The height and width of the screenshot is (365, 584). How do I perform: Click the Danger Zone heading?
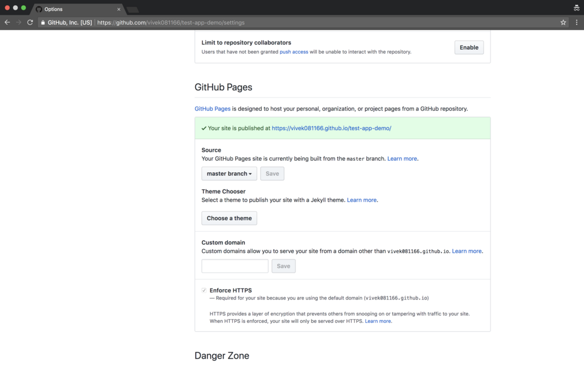(222, 356)
